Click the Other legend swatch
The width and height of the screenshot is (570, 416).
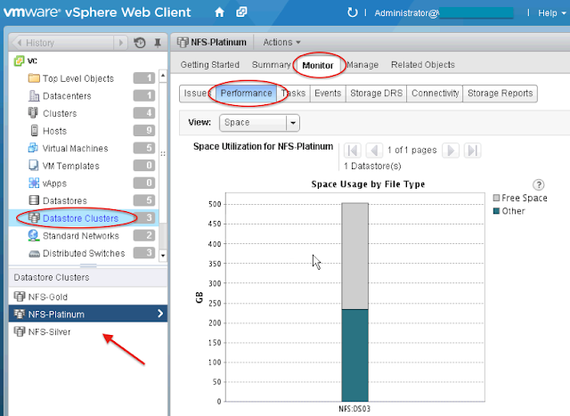coord(496,211)
